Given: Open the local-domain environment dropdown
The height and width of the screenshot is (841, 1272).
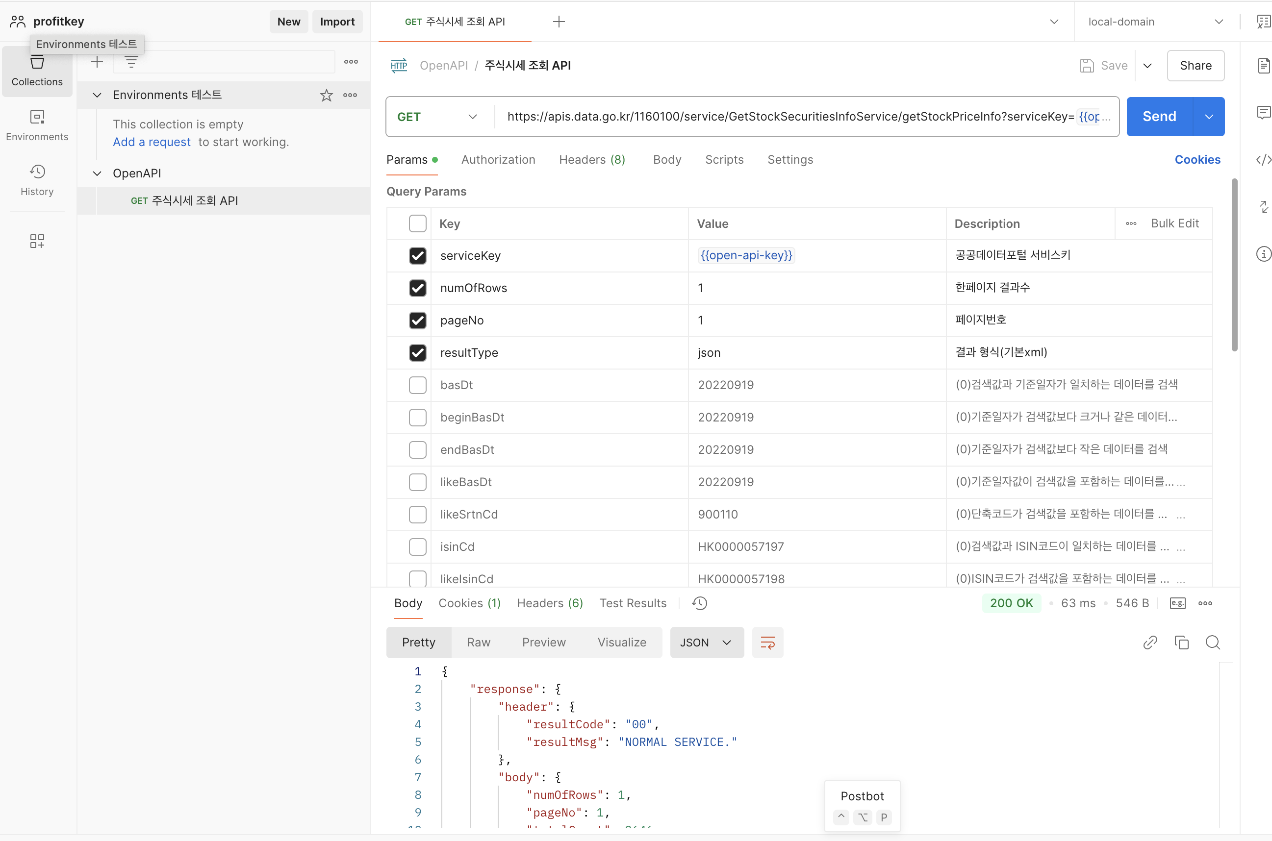Looking at the screenshot, I should click(x=1156, y=22).
